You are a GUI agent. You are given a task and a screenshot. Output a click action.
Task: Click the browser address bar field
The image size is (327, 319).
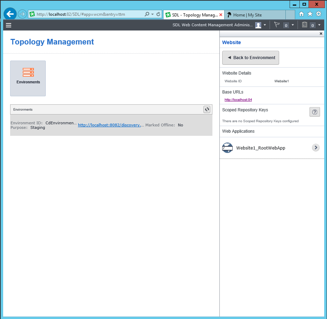[x=87, y=14]
